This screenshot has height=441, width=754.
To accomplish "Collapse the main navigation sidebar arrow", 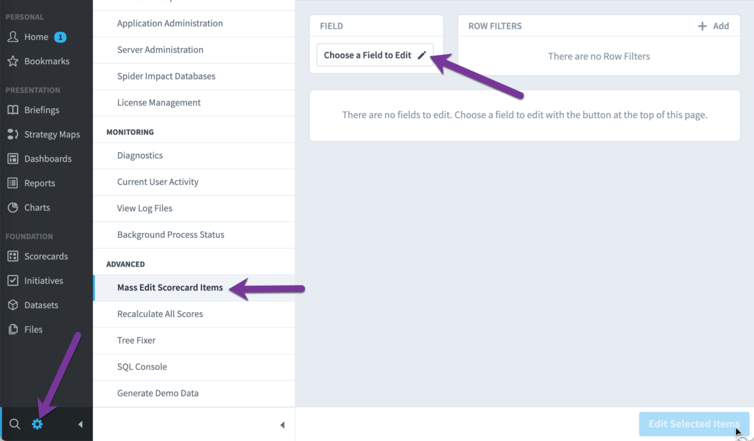I will click(80, 425).
